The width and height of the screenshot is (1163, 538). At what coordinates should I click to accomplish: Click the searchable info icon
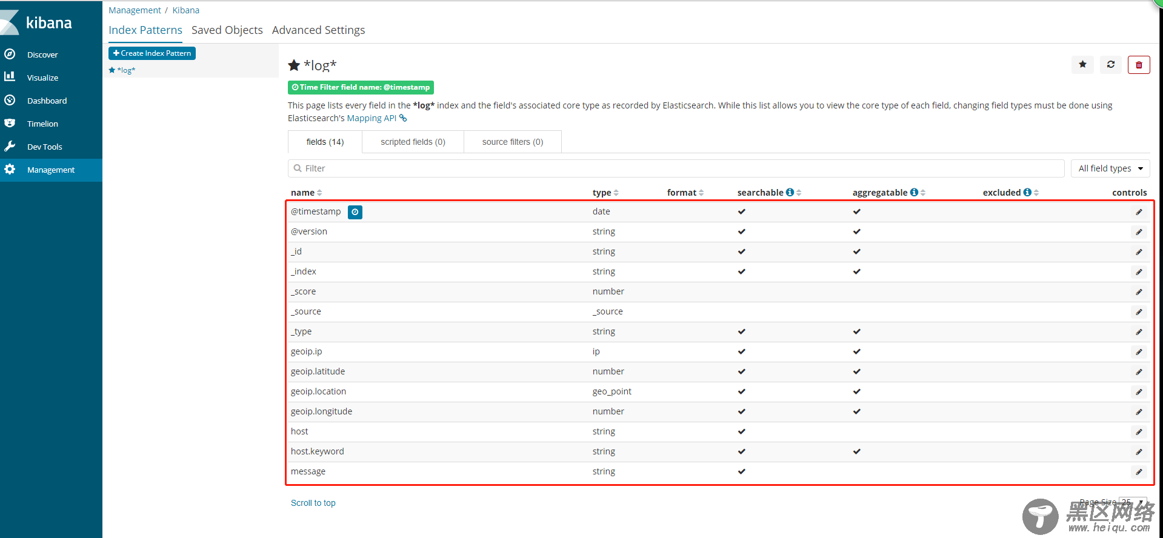point(790,192)
